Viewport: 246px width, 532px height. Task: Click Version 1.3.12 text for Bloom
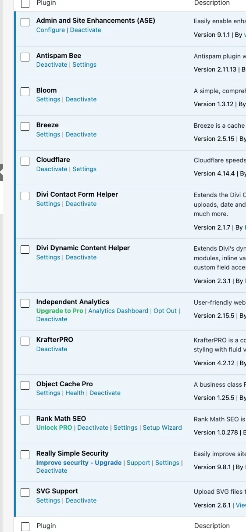point(214,104)
